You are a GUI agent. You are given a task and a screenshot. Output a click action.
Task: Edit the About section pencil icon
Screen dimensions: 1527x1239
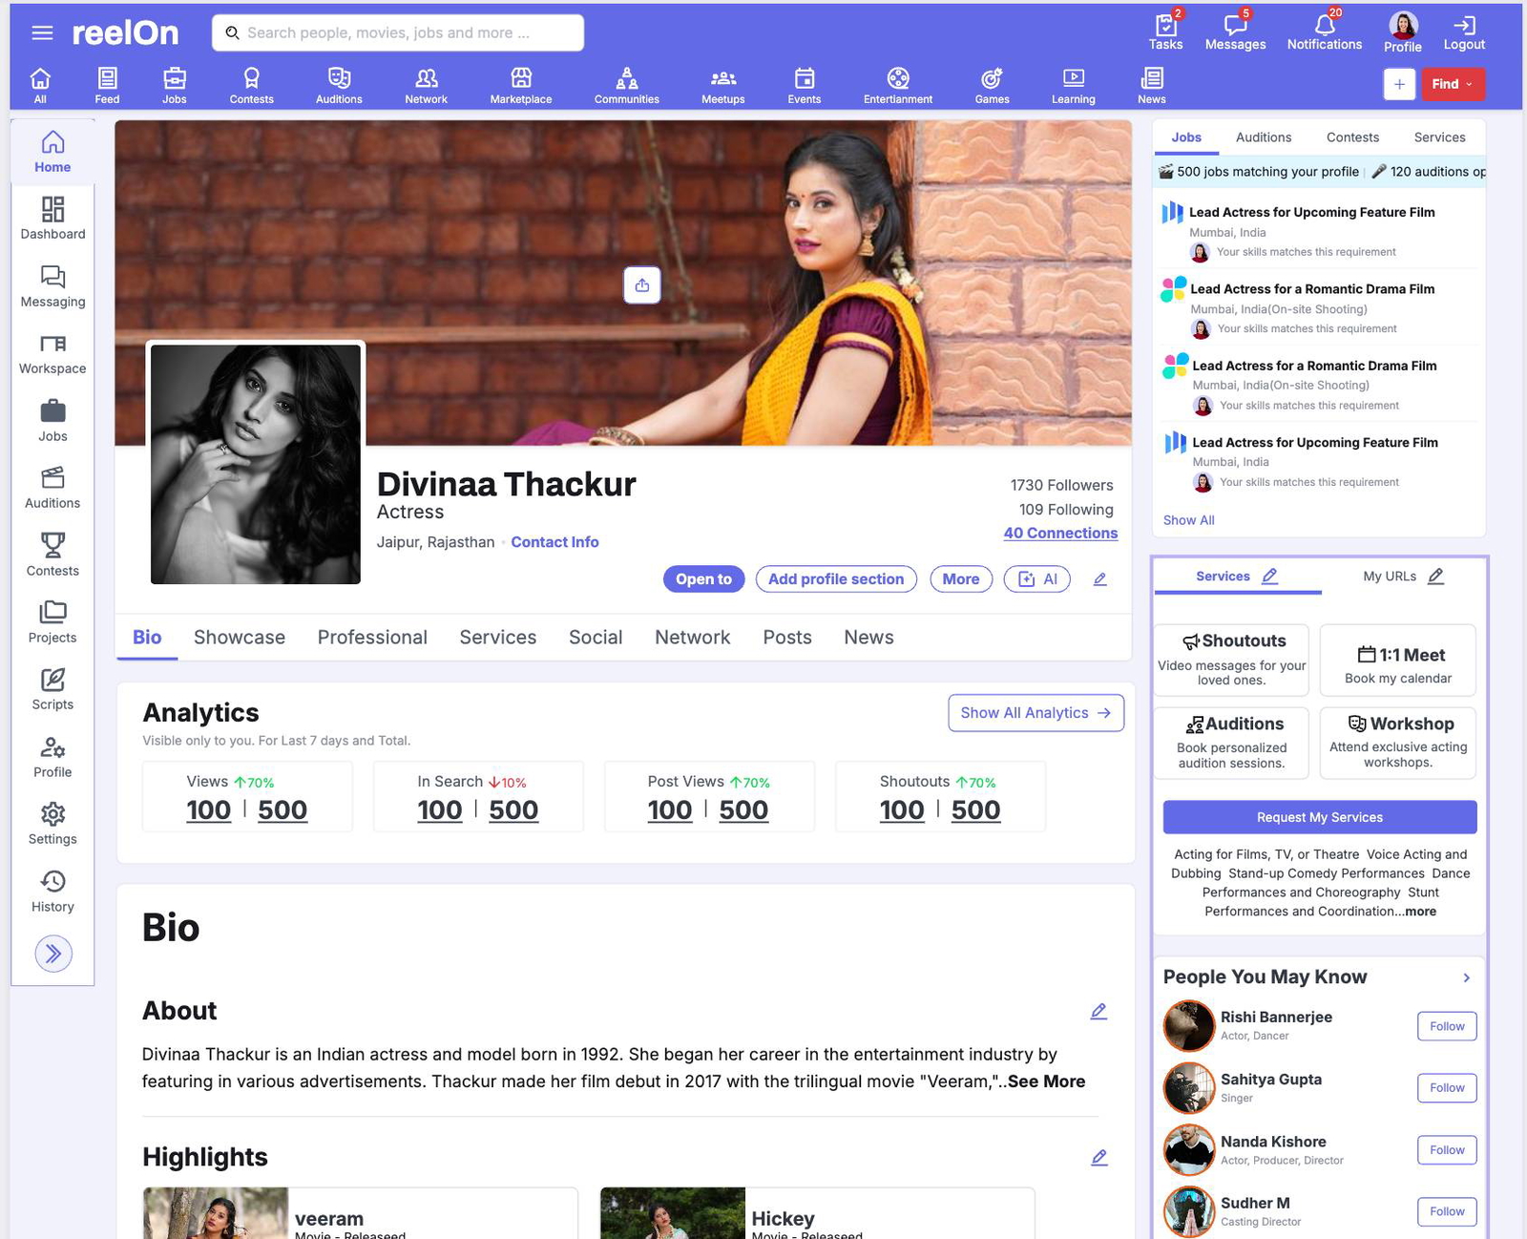pyautogui.click(x=1098, y=1011)
